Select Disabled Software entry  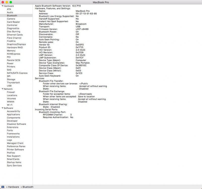click(16, 124)
